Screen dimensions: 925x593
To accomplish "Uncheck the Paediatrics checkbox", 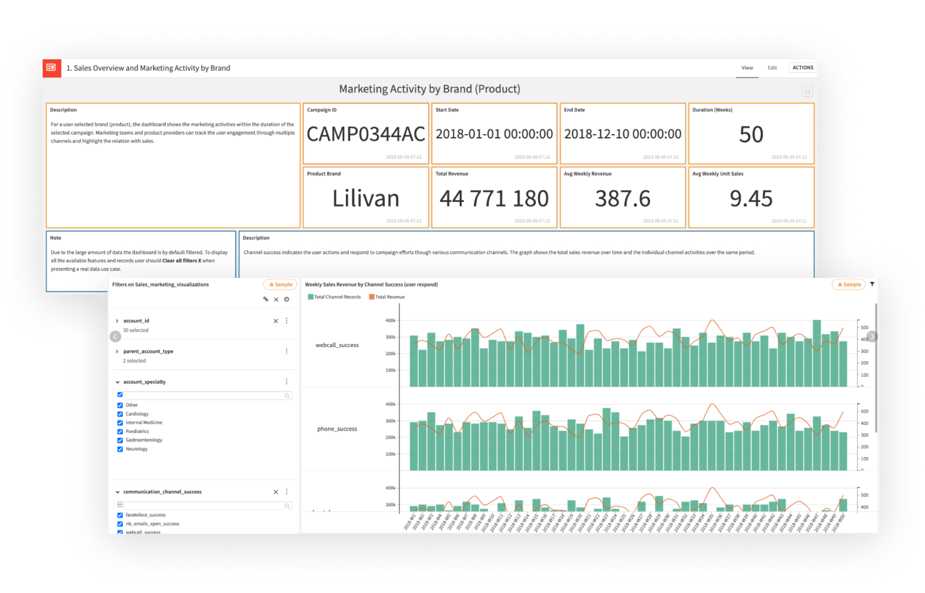I will pos(120,431).
